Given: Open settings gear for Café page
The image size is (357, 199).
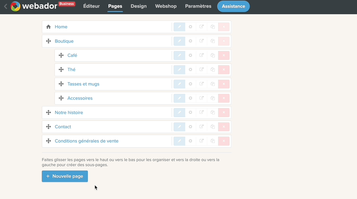Looking at the screenshot, I should pyautogui.click(x=191, y=55).
